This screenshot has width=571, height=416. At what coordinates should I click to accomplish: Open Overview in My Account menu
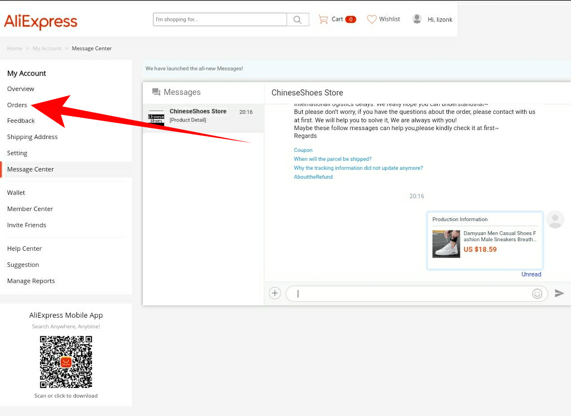coord(21,89)
